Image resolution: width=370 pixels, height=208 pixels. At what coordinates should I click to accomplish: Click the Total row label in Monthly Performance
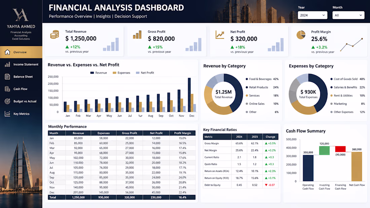point(52,197)
